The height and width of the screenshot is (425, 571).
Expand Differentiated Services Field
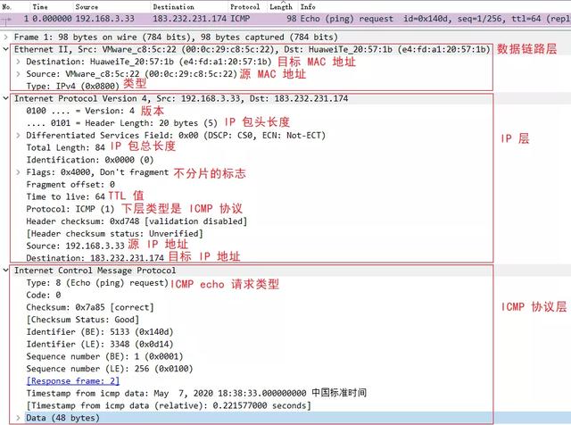point(19,134)
